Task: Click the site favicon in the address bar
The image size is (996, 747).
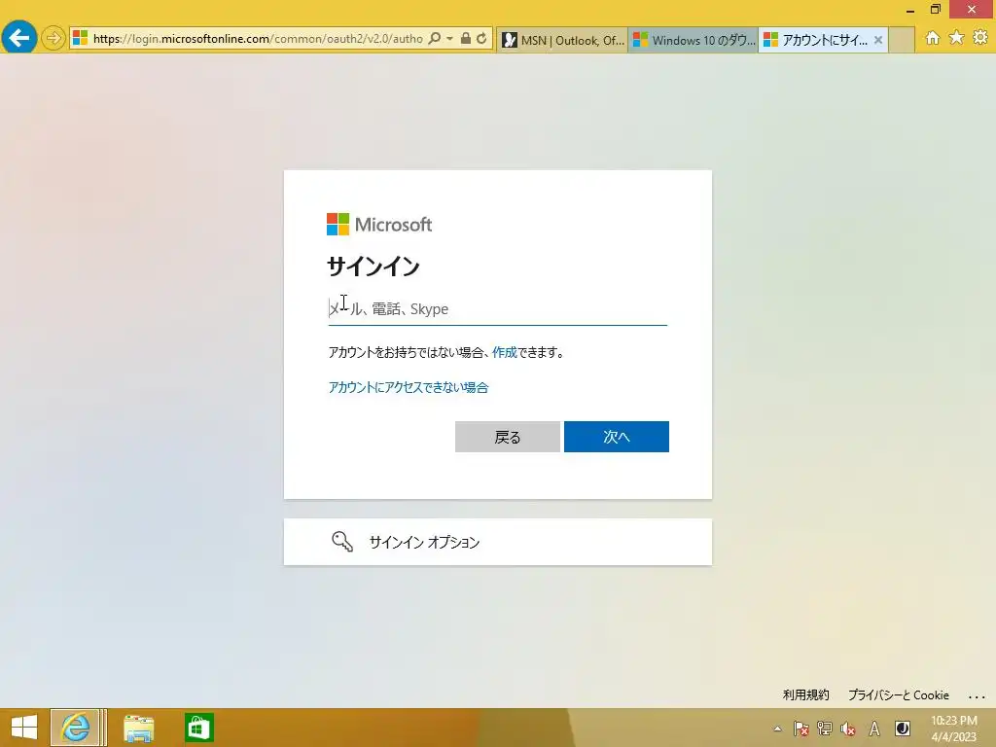Action: [x=80, y=38]
